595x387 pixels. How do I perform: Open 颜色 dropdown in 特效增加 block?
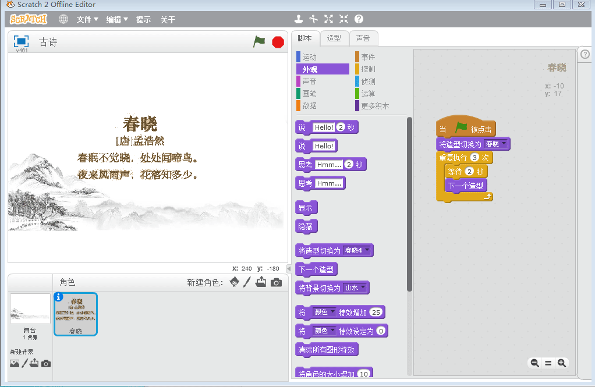click(x=324, y=312)
